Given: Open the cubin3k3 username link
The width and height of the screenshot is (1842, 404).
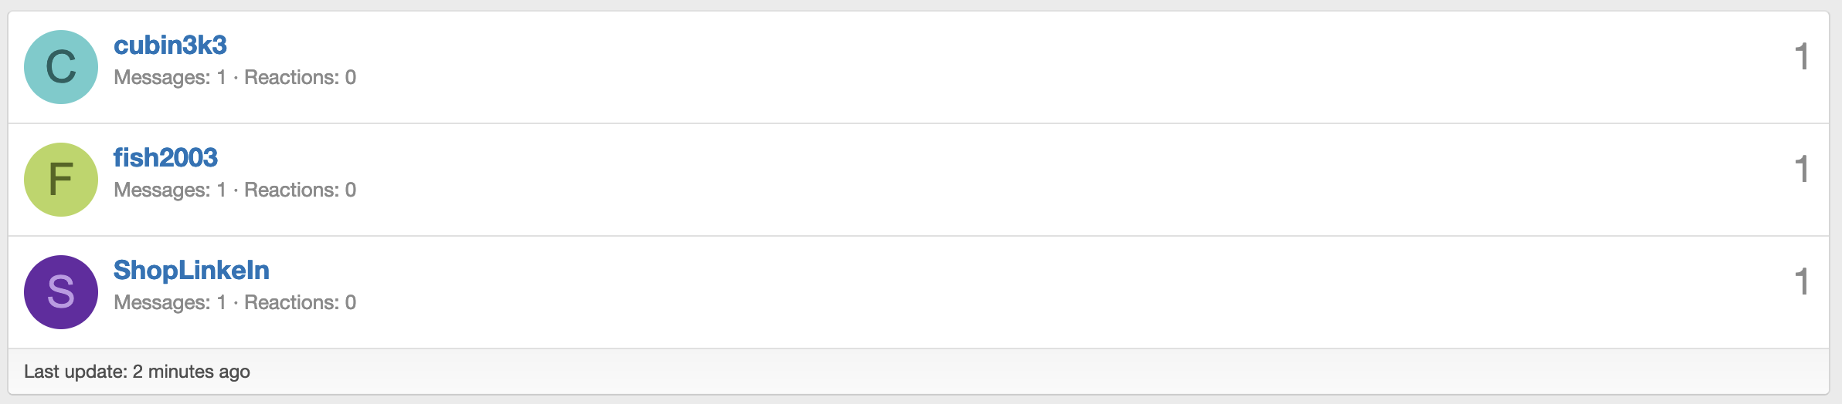Looking at the screenshot, I should tap(170, 45).
